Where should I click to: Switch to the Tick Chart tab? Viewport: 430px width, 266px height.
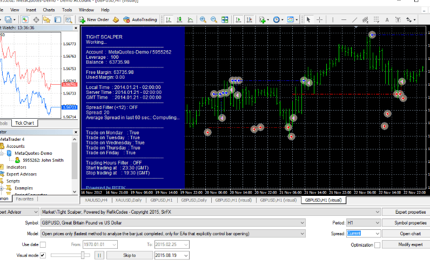click(x=24, y=123)
